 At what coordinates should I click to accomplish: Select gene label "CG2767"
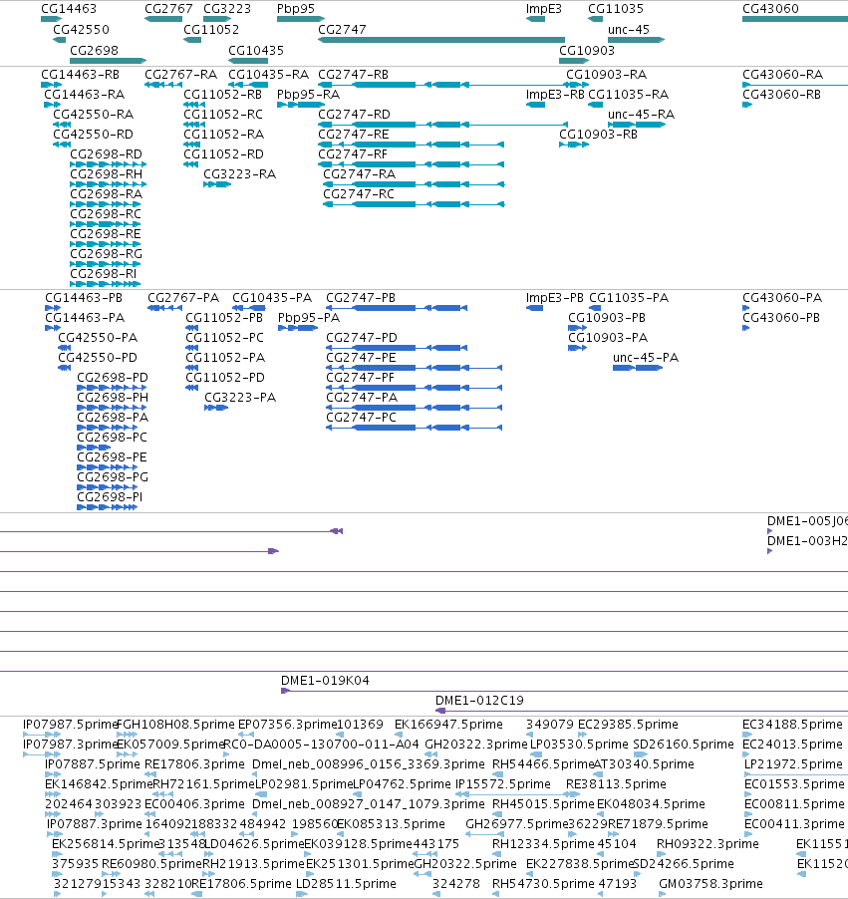[x=168, y=9]
